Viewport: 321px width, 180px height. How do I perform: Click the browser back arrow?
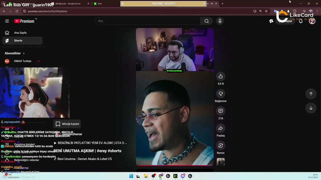point(4,11)
